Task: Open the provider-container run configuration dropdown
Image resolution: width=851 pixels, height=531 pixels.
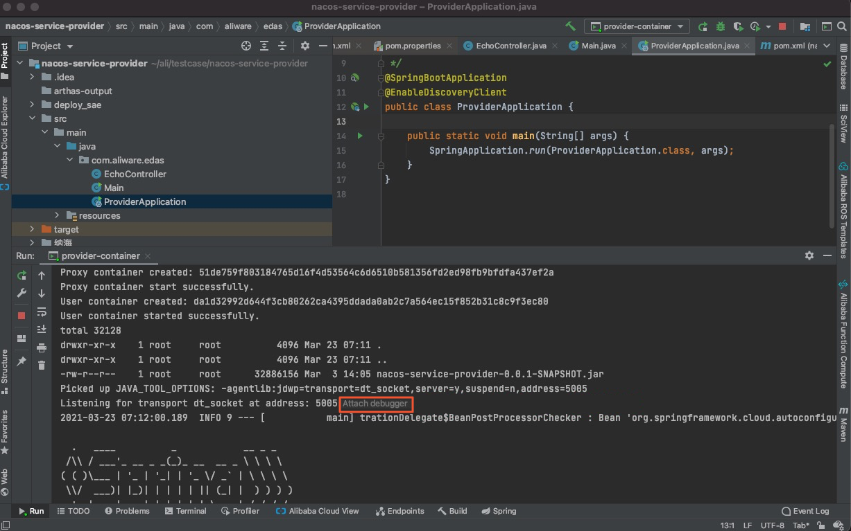Action: tap(637, 26)
